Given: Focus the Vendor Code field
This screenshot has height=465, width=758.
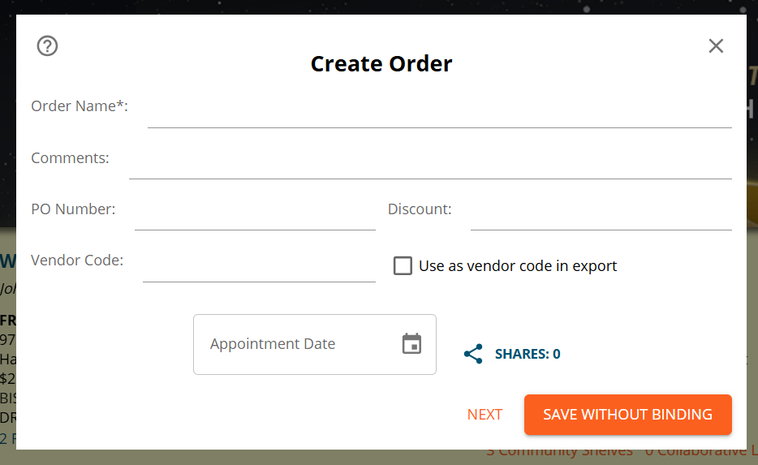Looking at the screenshot, I should click(259, 267).
